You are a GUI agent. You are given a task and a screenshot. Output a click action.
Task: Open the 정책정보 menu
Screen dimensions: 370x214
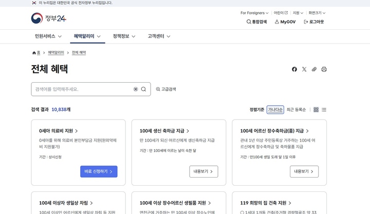pyautogui.click(x=124, y=36)
